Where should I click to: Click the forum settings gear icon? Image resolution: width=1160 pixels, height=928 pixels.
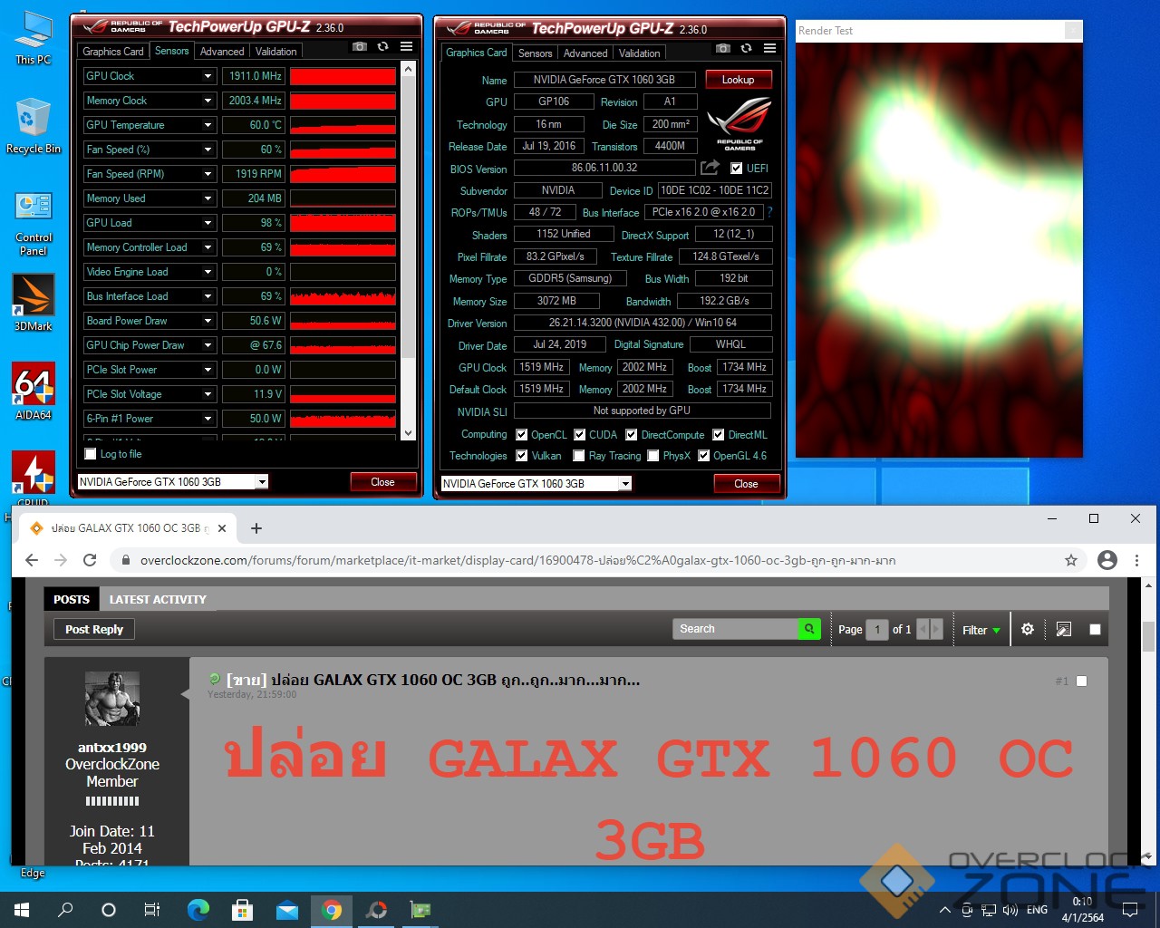click(1028, 629)
